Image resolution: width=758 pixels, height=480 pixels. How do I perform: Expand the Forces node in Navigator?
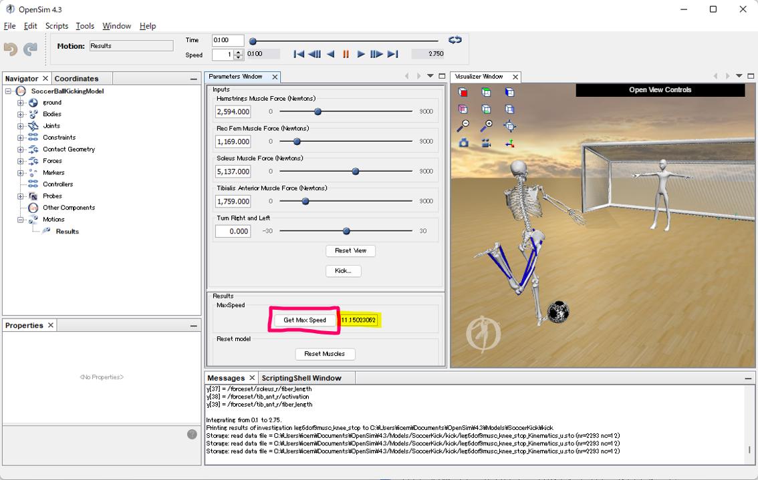tap(21, 161)
